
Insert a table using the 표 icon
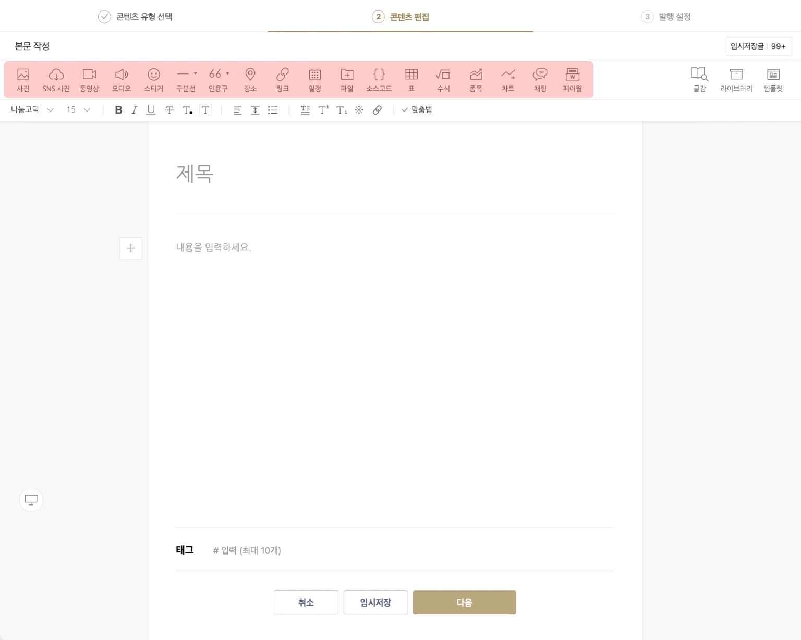[411, 80]
